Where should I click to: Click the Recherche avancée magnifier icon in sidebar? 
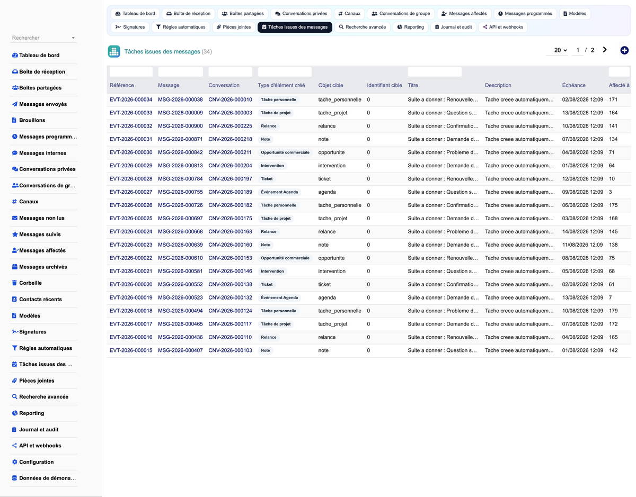coord(15,397)
